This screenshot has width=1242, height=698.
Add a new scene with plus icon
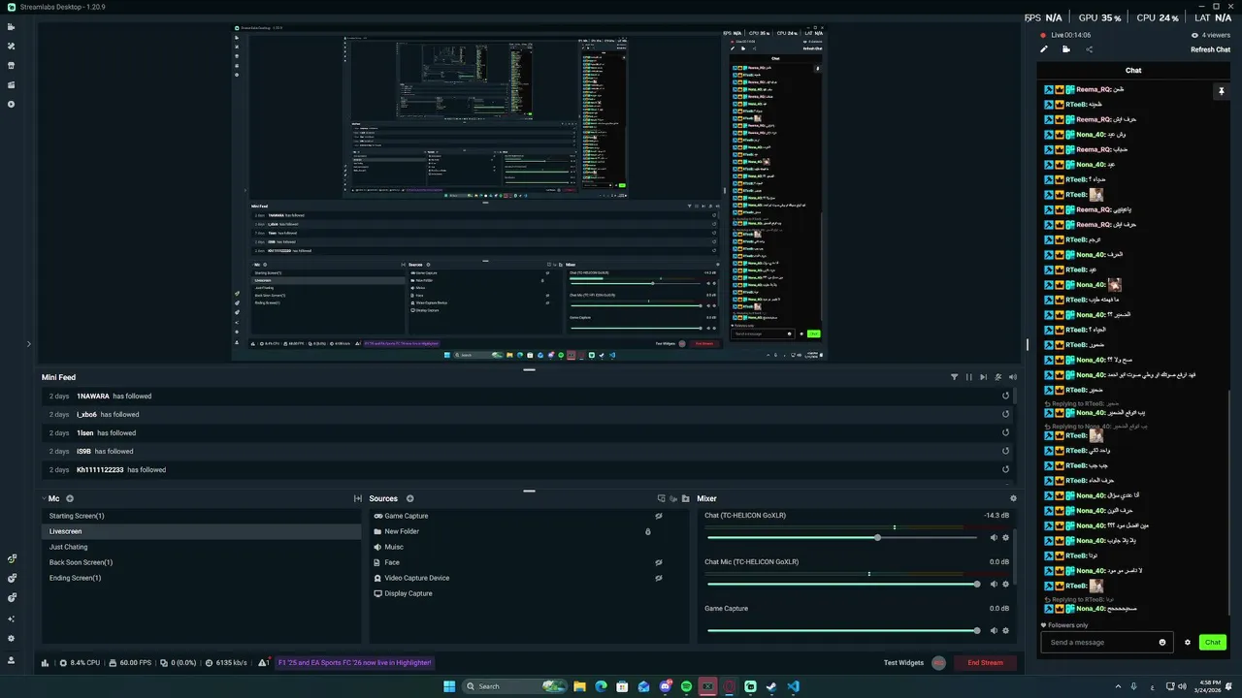pos(70,498)
